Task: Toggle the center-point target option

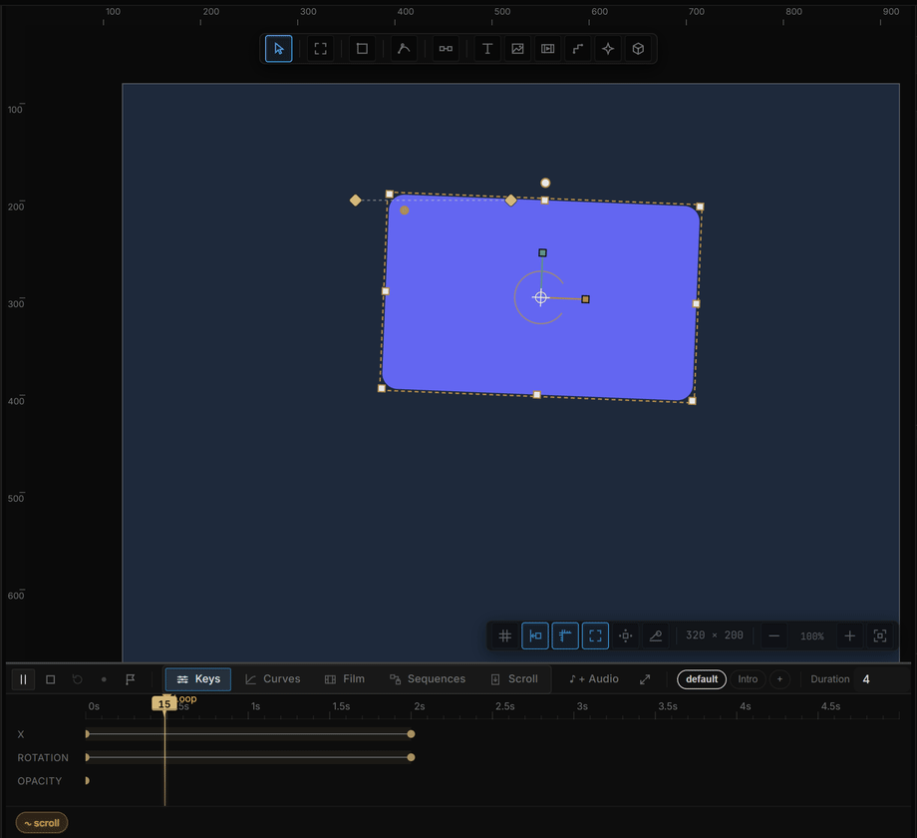Action: click(625, 635)
